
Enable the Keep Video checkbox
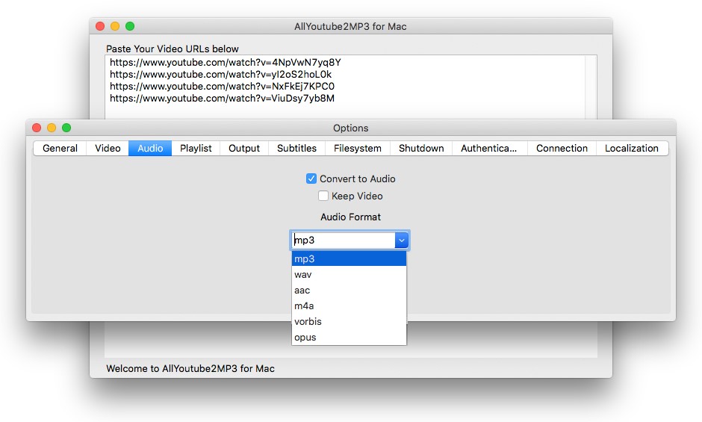pyautogui.click(x=323, y=196)
